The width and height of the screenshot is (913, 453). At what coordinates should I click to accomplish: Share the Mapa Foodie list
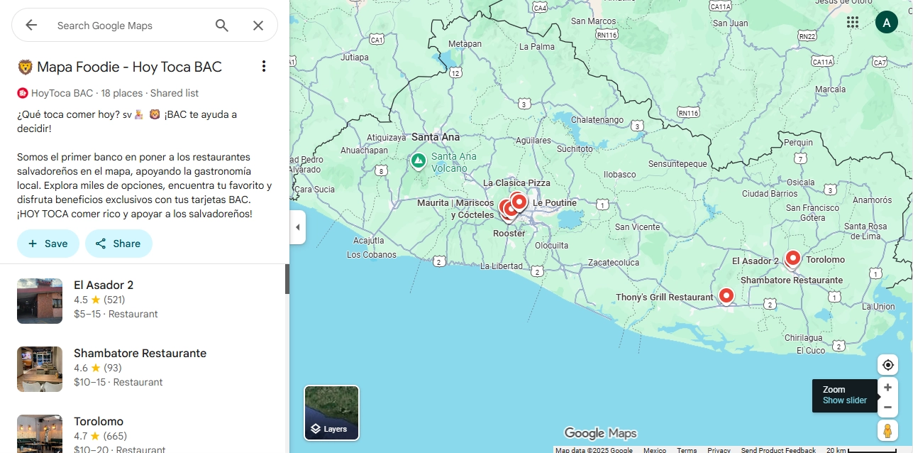point(118,244)
